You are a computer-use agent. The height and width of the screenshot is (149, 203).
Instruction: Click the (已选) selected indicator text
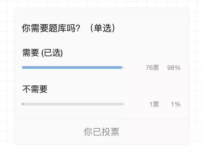(52, 53)
